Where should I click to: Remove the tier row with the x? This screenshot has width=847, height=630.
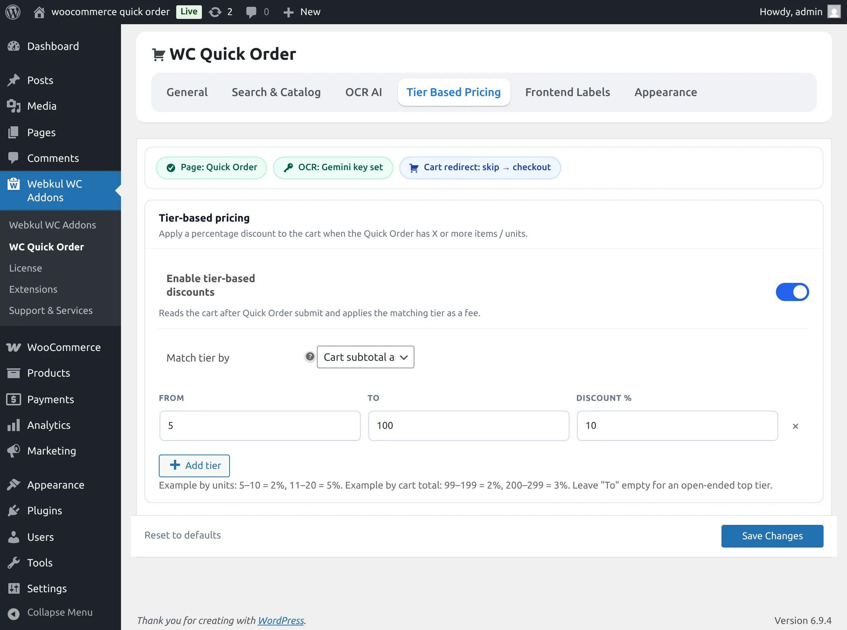click(x=795, y=426)
